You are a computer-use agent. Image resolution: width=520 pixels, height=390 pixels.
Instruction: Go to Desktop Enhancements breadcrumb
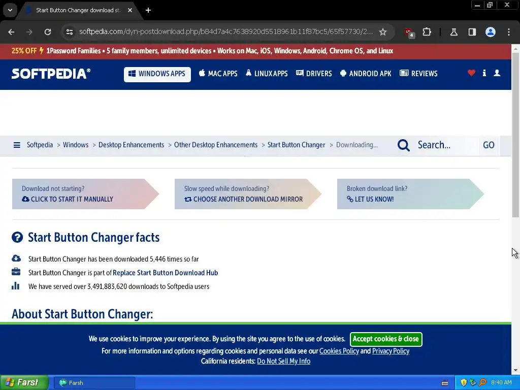pyautogui.click(x=131, y=145)
